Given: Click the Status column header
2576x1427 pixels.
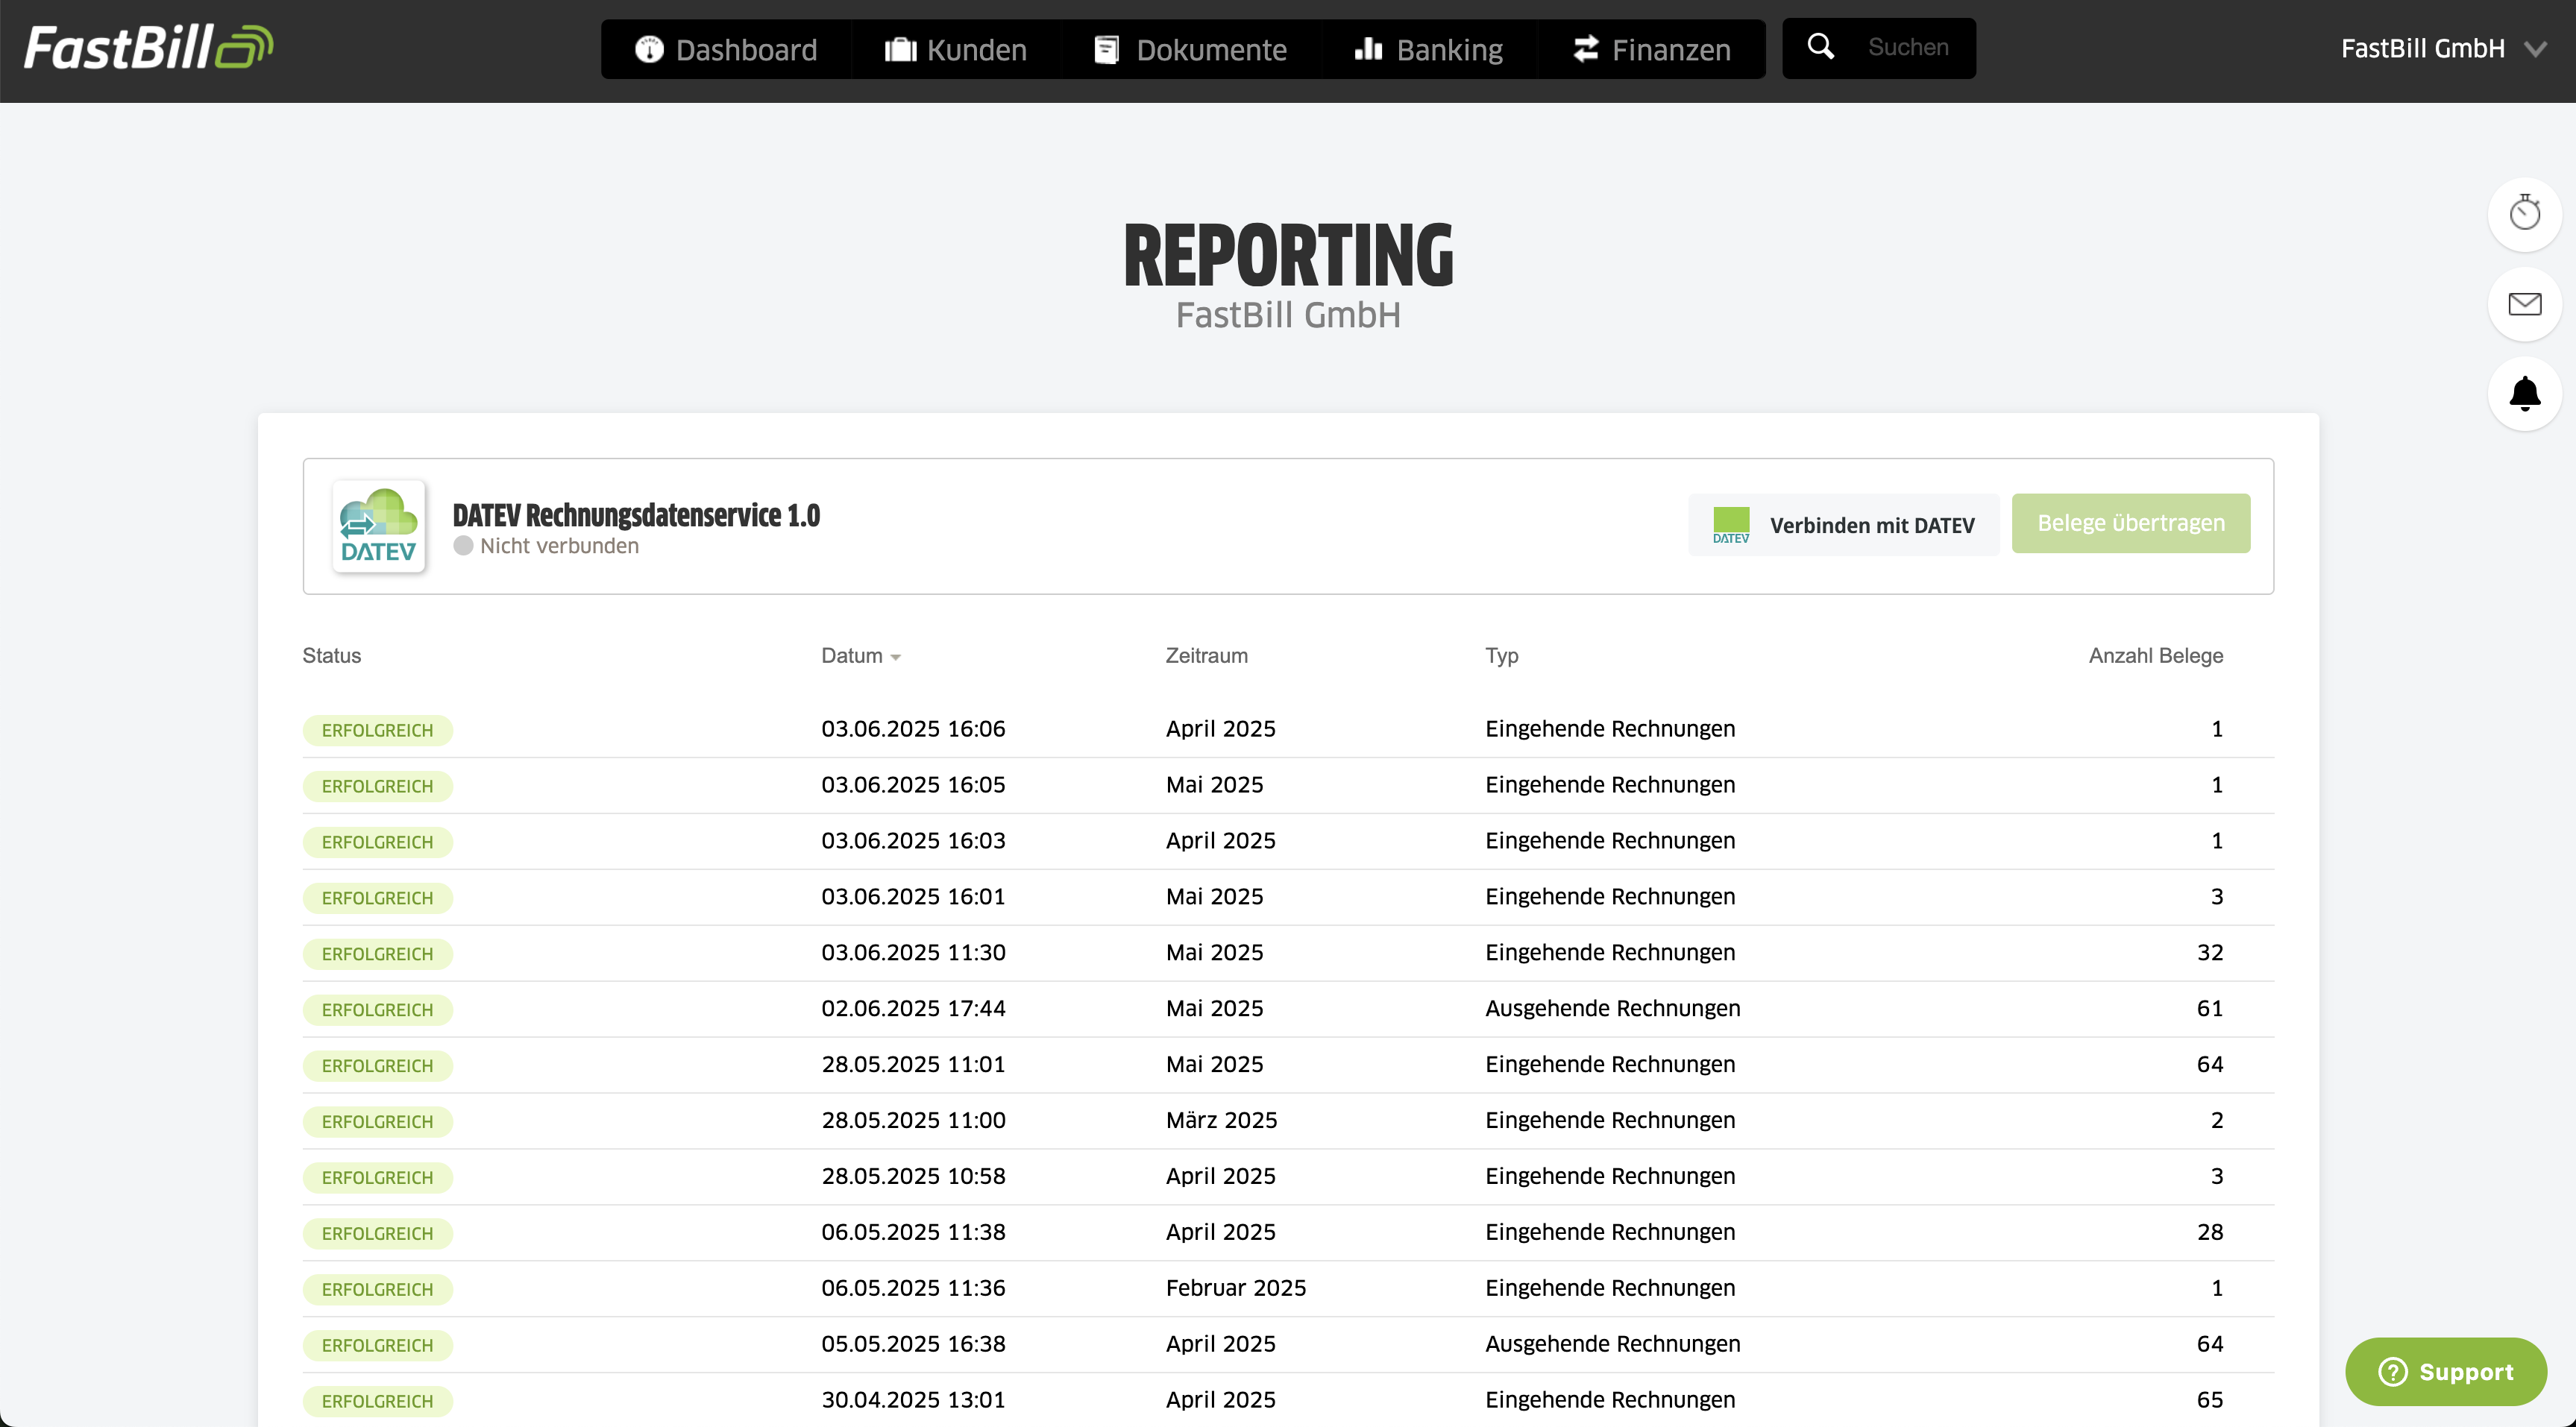Looking at the screenshot, I should [x=332, y=656].
